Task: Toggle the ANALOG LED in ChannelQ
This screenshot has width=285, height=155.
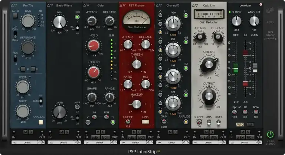Action: click(186, 122)
